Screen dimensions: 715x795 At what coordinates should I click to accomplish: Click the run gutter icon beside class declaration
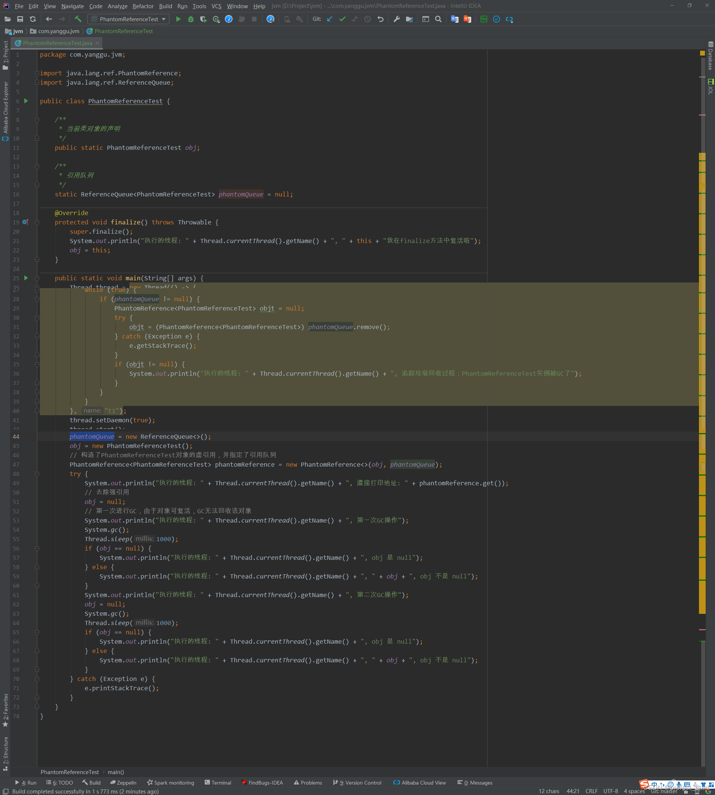26,101
